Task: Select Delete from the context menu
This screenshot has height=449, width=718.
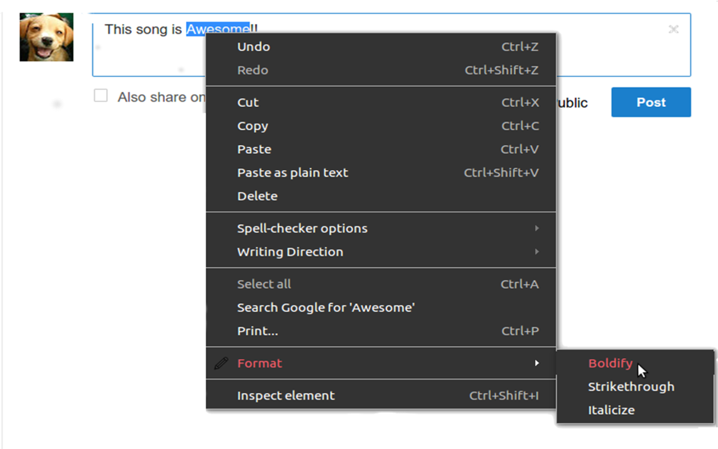Action: 257,196
